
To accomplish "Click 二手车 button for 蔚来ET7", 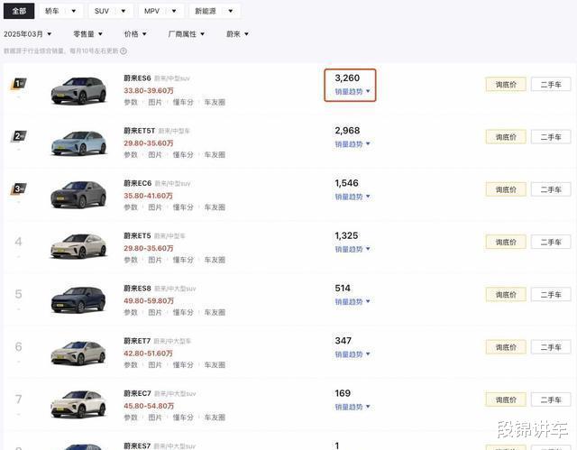I will 551,347.
